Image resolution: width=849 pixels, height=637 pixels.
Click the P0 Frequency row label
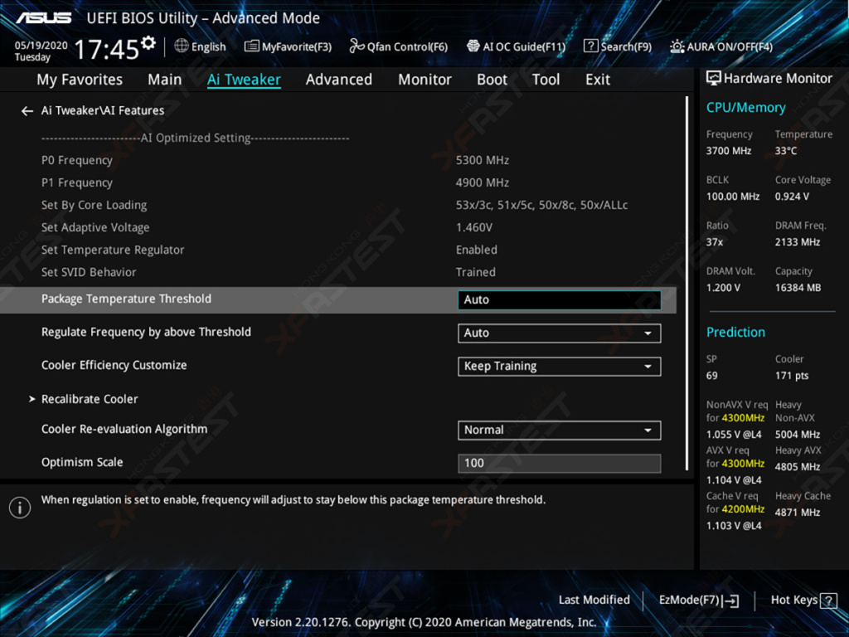(x=77, y=160)
